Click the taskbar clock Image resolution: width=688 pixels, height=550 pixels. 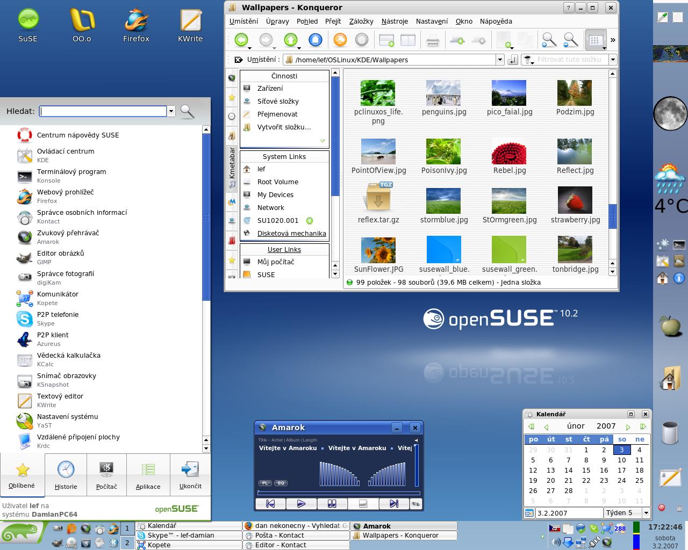[x=665, y=535]
